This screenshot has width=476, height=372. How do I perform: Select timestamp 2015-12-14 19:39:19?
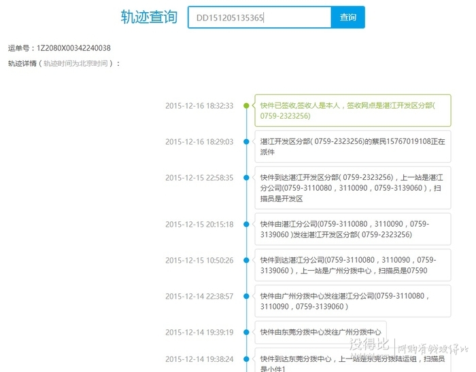point(199,333)
